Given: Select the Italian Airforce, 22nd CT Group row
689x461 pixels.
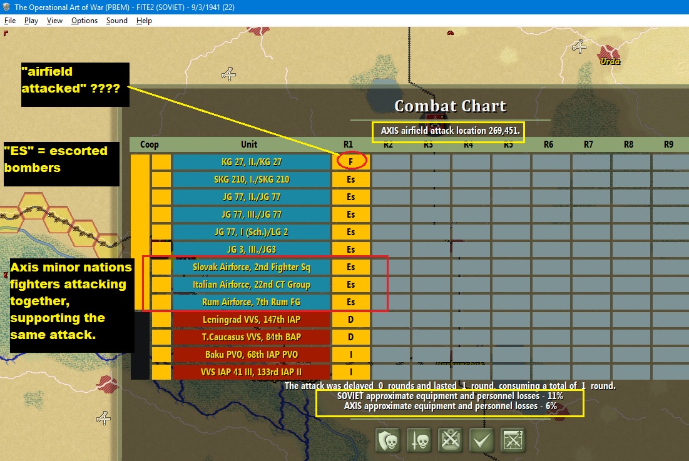Looking at the screenshot, I should pos(252,285).
